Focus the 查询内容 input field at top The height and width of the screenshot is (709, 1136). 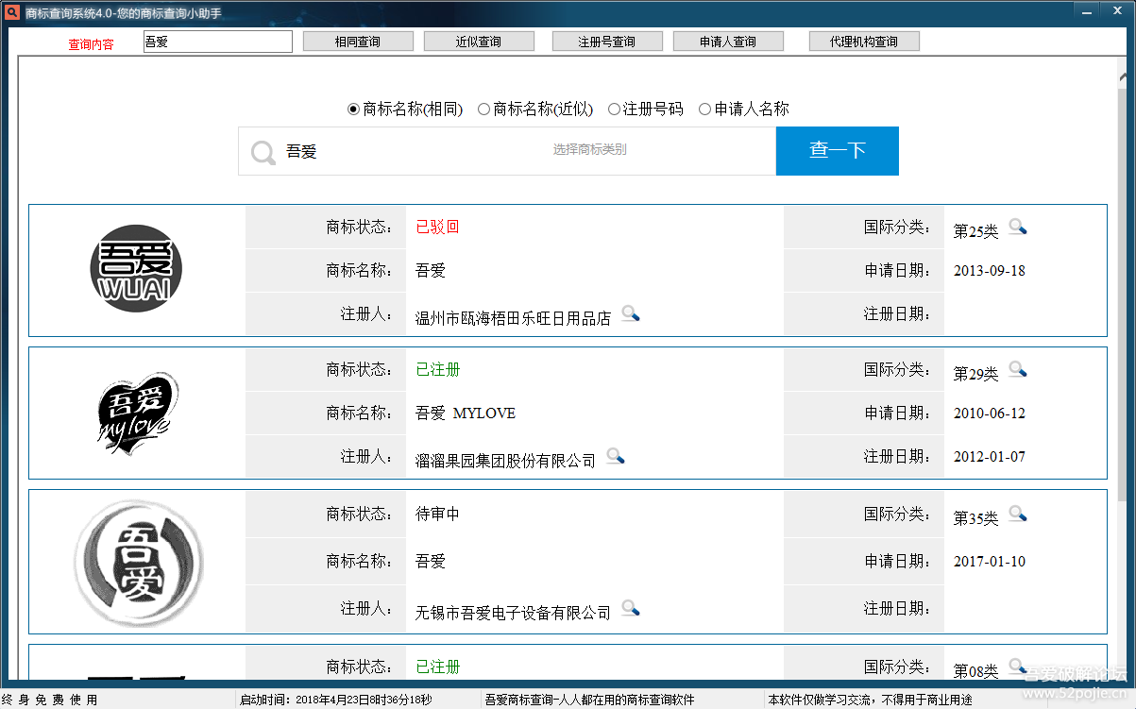218,42
